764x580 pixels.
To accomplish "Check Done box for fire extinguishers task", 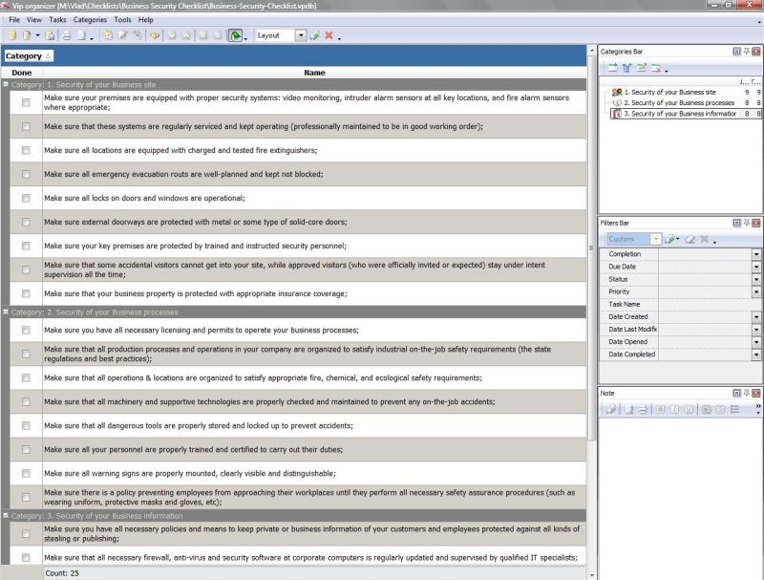I will 26,150.
